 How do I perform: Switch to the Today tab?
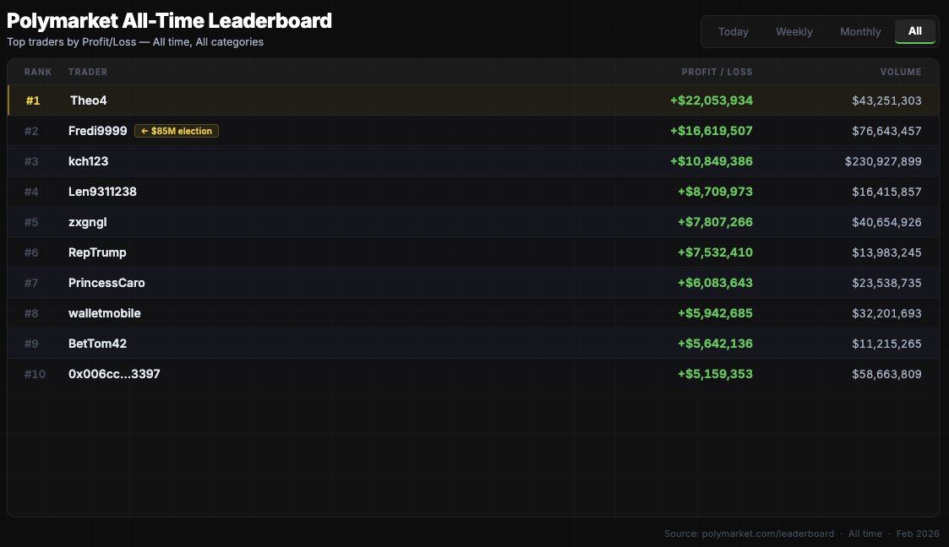(733, 31)
